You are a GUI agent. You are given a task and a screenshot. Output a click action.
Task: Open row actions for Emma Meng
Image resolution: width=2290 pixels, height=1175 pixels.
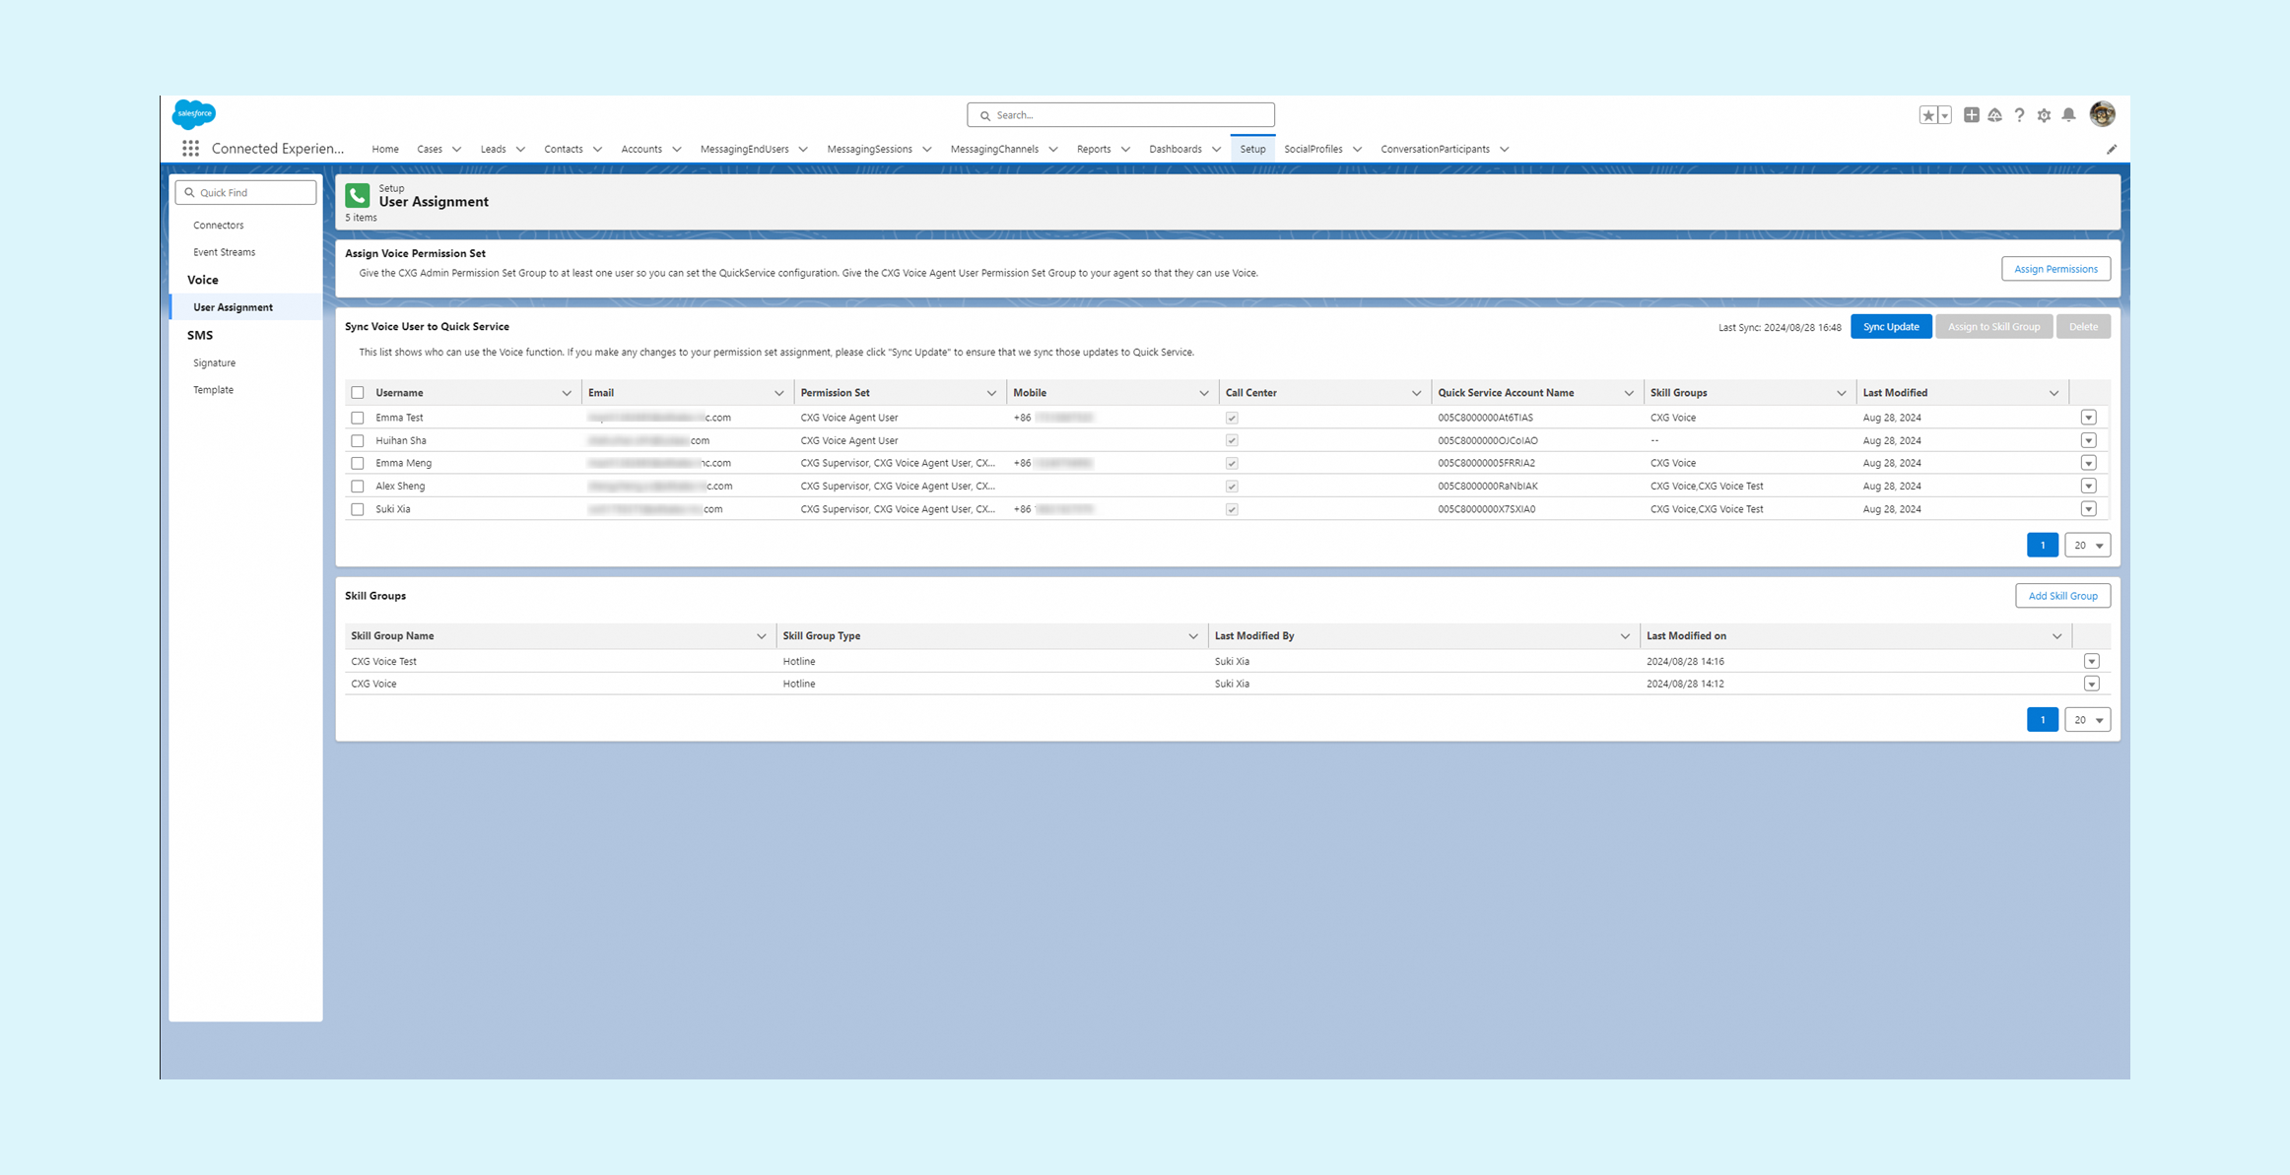(2088, 463)
